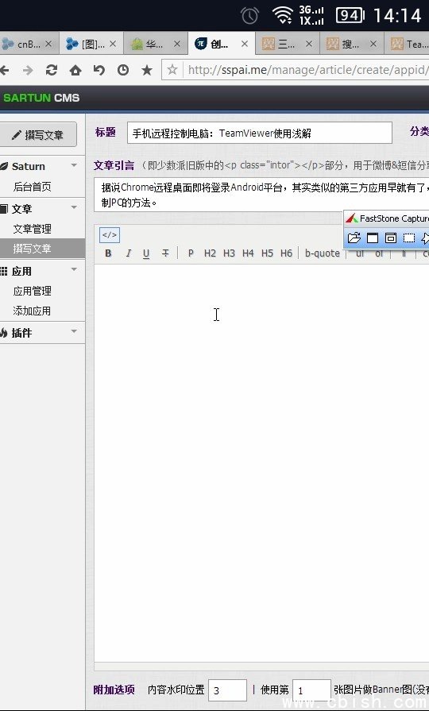This screenshot has height=711, width=429.
Task: Tap the Wi-Fi status icon
Action: [283, 15]
